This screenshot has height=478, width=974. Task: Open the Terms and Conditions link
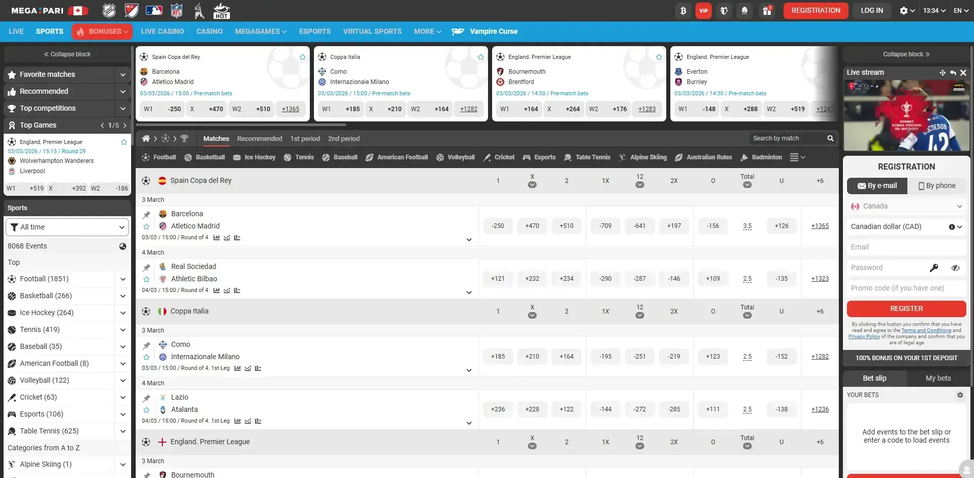coord(926,330)
